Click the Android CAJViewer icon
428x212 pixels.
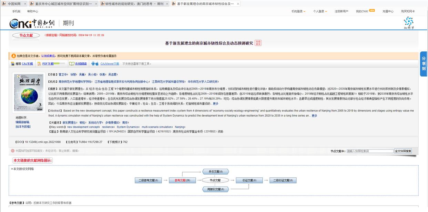click(x=93, y=64)
